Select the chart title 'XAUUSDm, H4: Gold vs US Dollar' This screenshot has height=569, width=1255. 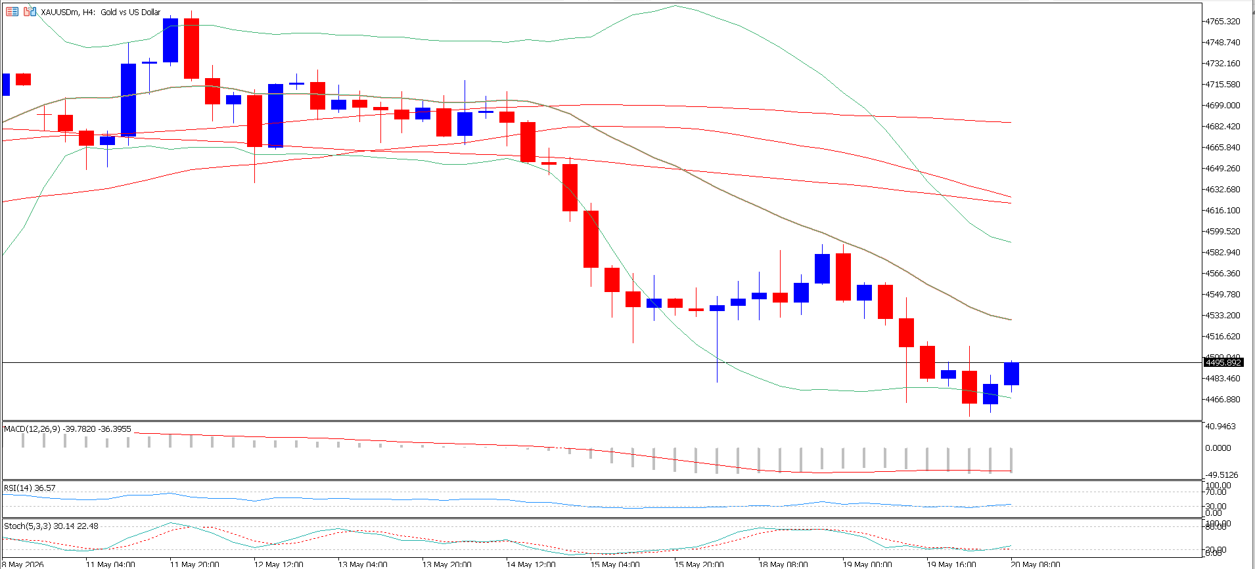click(x=101, y=12)
